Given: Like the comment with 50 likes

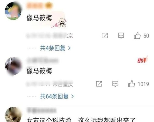Looking at the screenshot, I should coord(137,35).
